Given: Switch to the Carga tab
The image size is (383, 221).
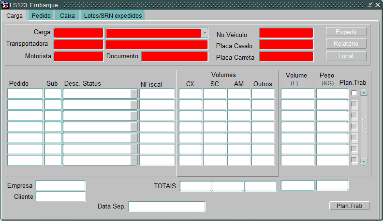Looking at the screenshot, I should pos(15,15).
